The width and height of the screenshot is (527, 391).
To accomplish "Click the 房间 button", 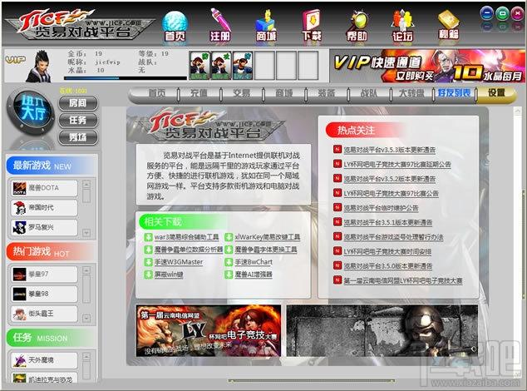I will click(78, 103).
